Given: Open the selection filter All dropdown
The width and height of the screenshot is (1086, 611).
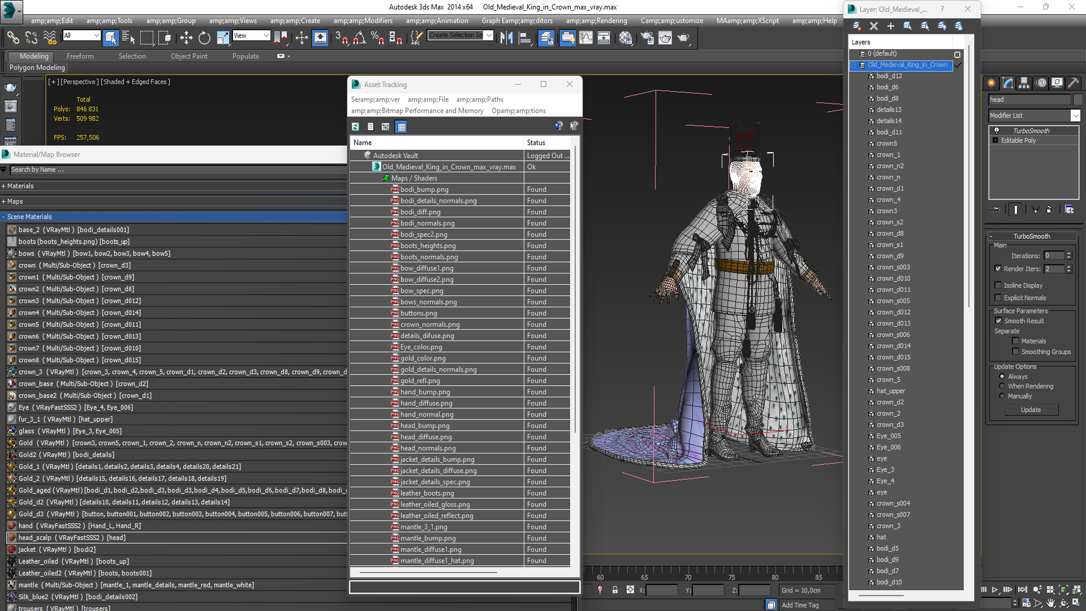Looking at the screenshot, I should tap(96, 36).
